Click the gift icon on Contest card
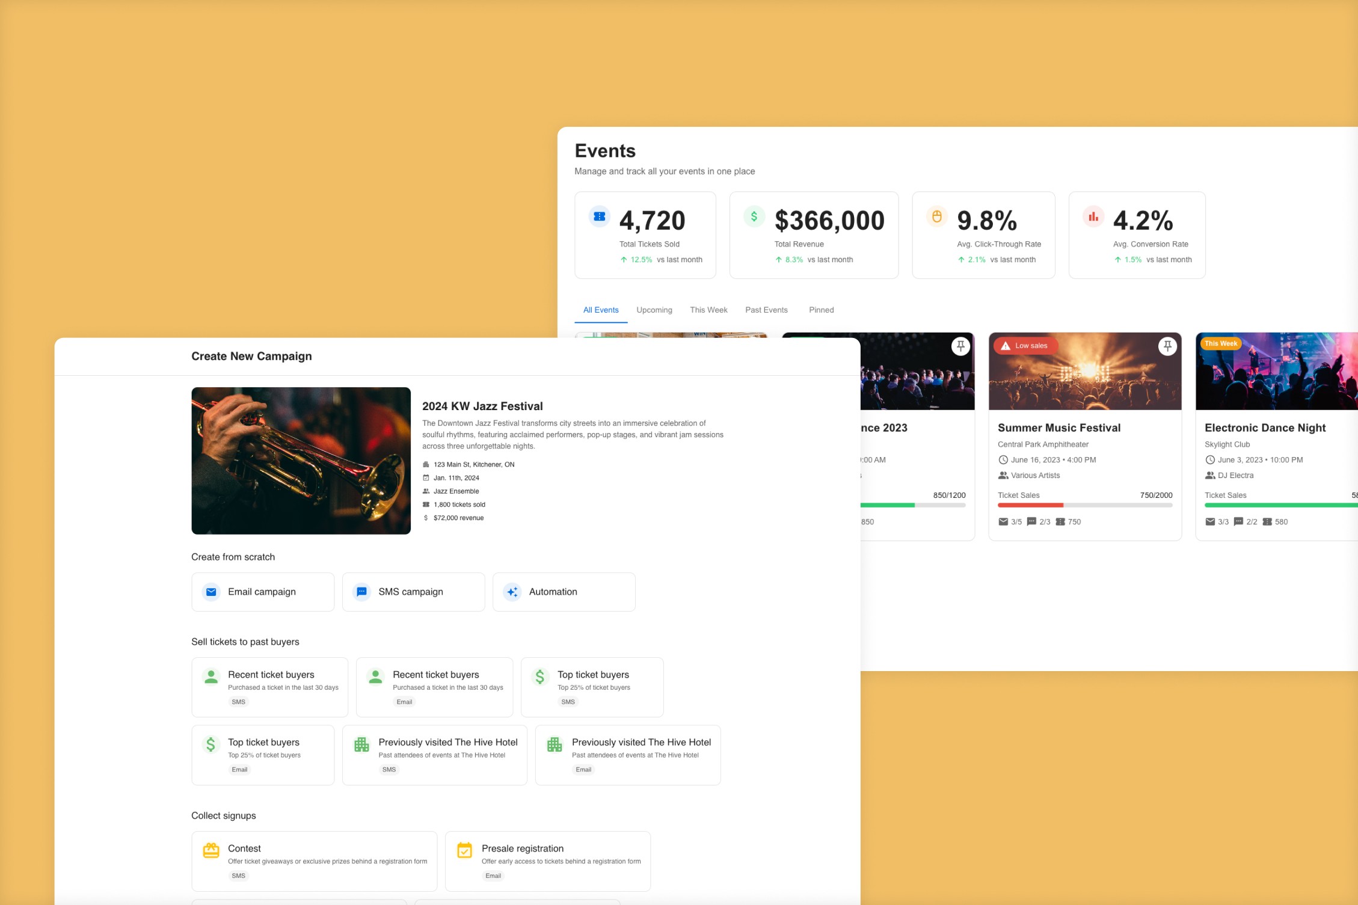 click(x=211, y=850)
